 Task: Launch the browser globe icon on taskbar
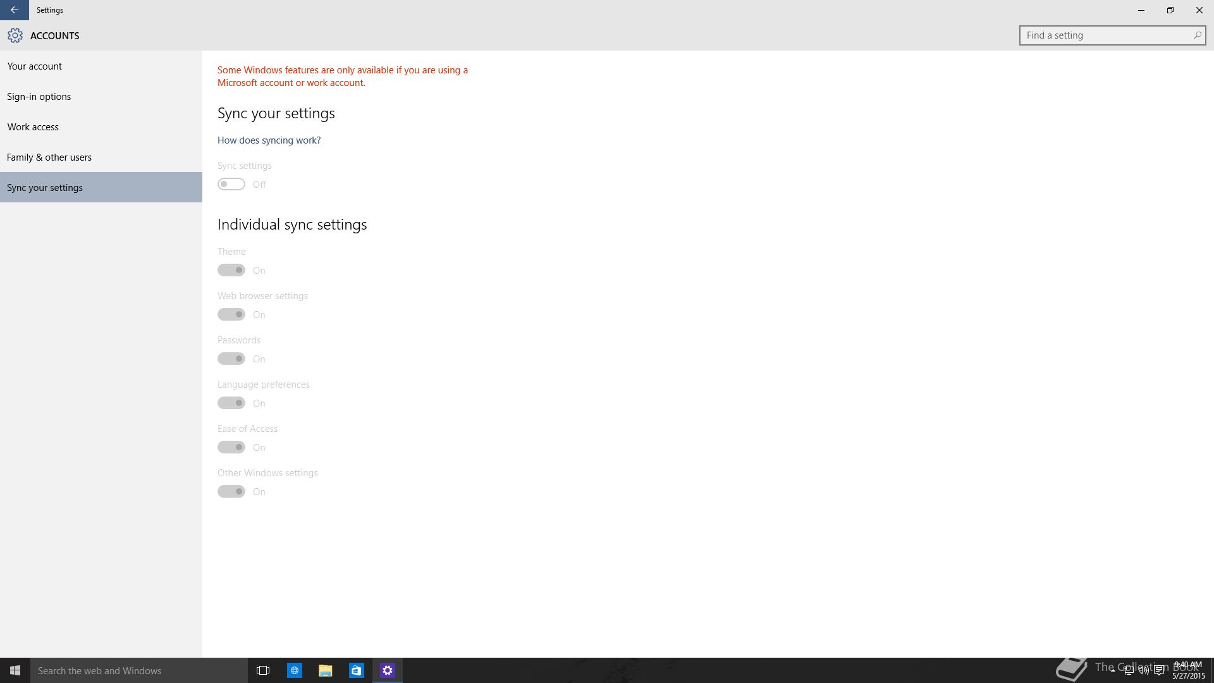click(295, 670)
